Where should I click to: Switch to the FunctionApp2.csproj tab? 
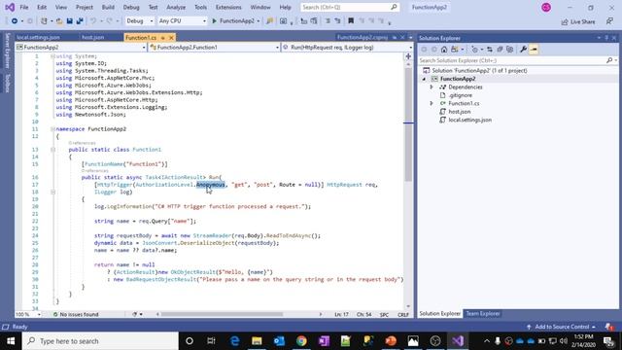[363, 37]
